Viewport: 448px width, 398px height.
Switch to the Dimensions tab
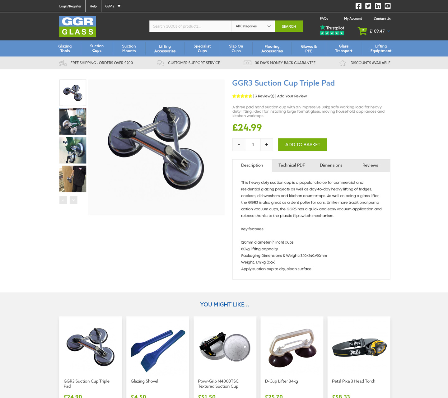(331, 166)
